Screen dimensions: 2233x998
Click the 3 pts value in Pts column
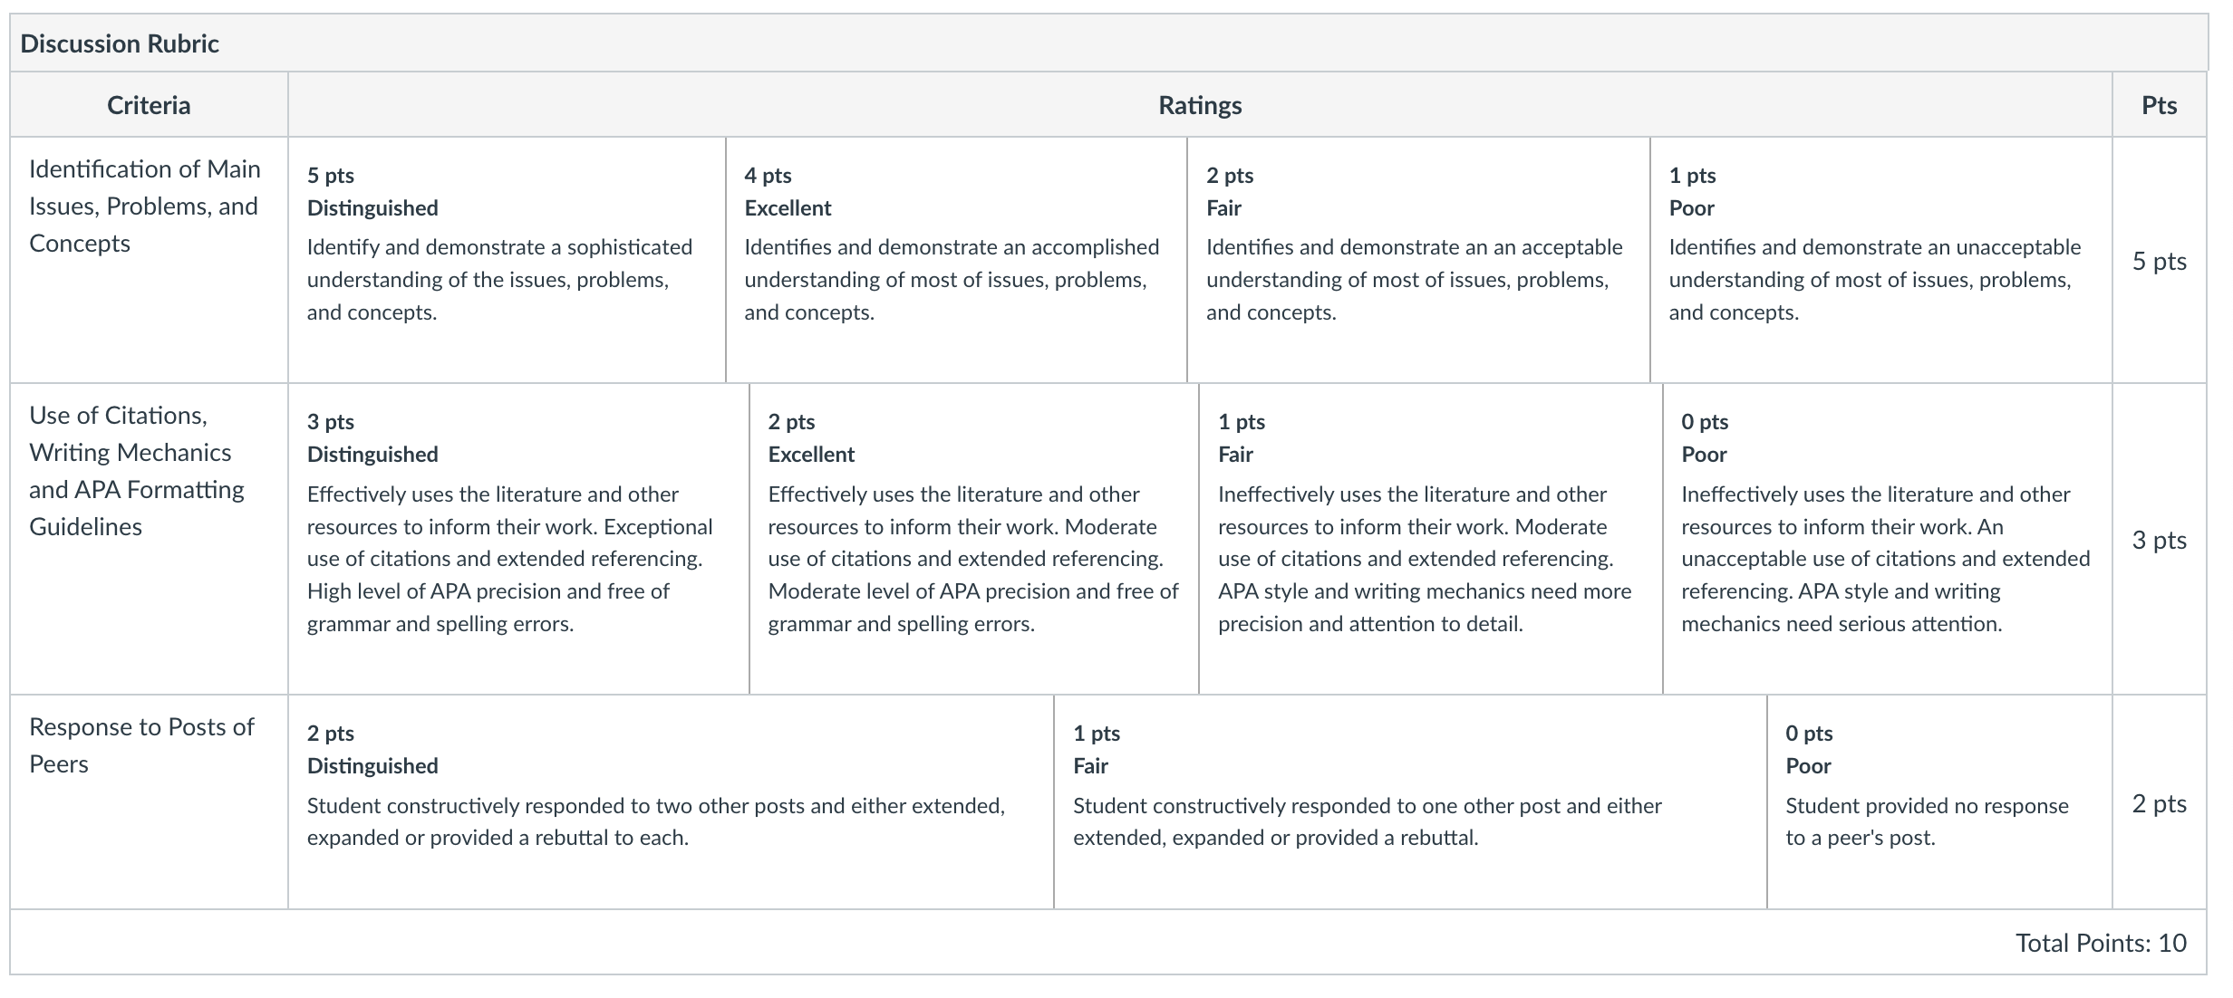click(2159, 540)
